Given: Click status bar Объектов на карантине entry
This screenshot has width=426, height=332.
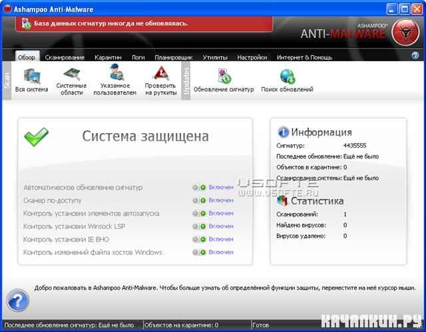Looking at the screenshot, I should 181,325.
